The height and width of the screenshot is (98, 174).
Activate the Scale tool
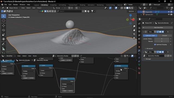click(4, 35)
